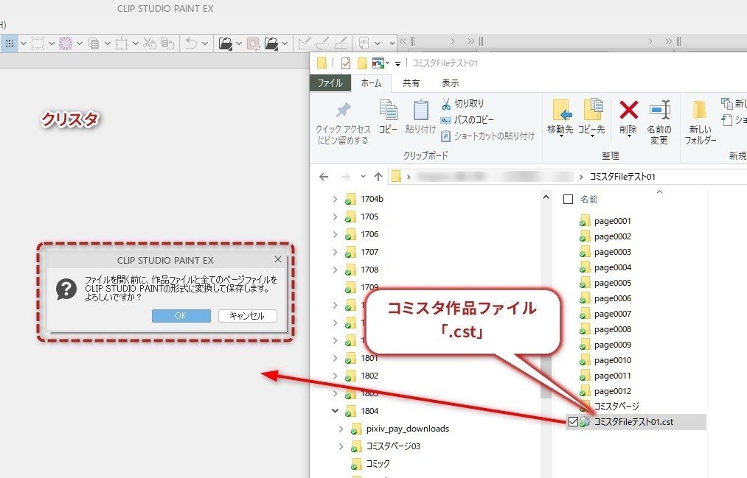The height and width of the screenshot is (478, 747).
Task: Expand the 1707 folder in tree
Action: [x=335, y=252]
